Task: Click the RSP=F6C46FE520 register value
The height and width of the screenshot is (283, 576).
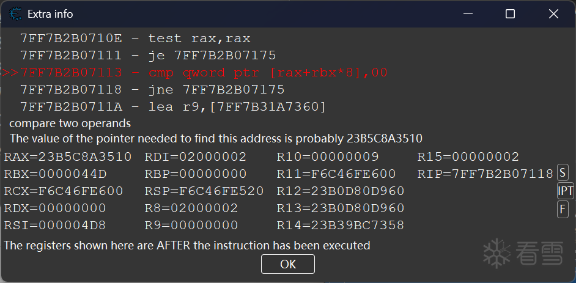Action: coord(204,191)
